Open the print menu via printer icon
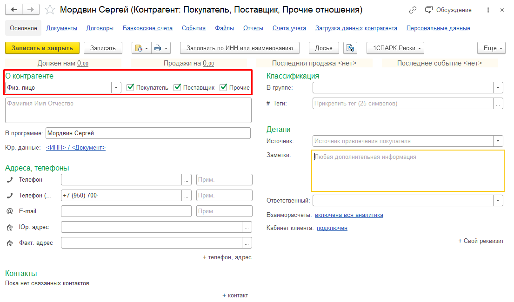This screenshot has height=302, width=514. click(161, 48)
